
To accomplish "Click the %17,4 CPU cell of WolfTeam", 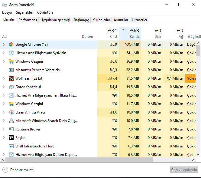I will 108,78.
